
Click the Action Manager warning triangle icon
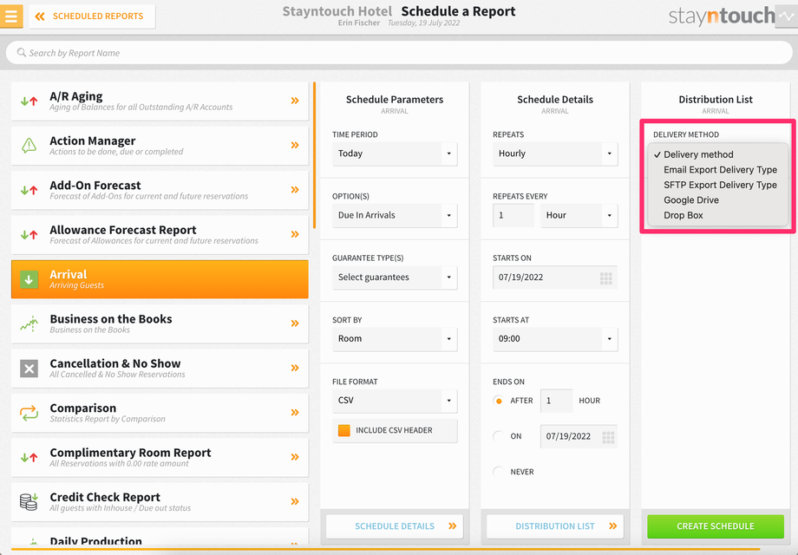pos(29,146)
